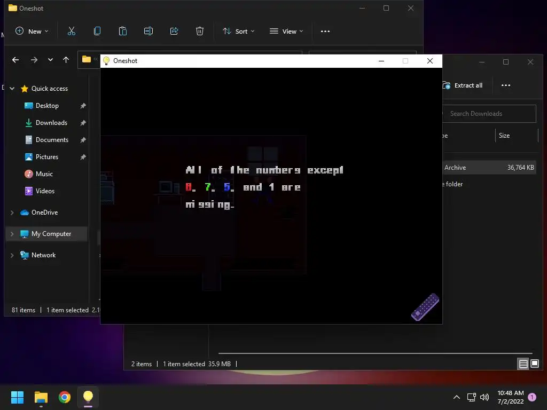
Task: Select Downloads in Quick access
Action: tap(51, 123)
